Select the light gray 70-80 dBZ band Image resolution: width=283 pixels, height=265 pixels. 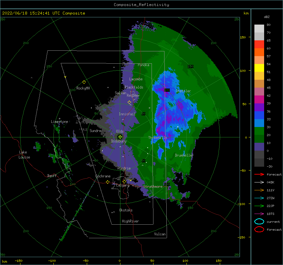pos(259,29)
